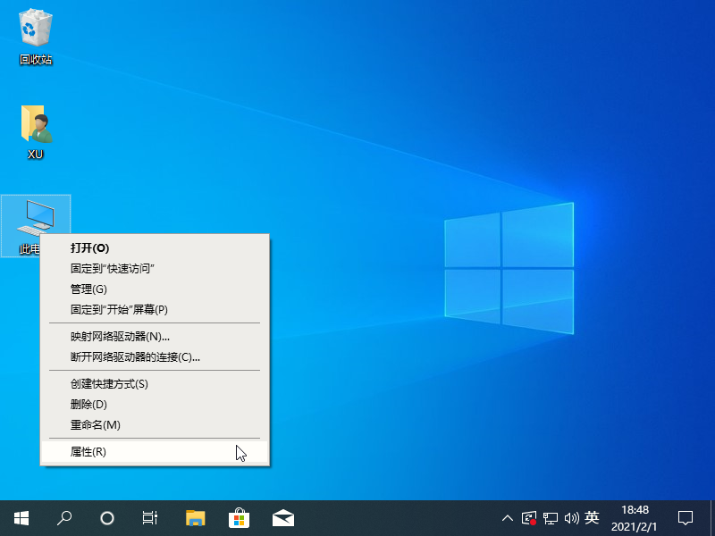Open the Mail app on taskbar

(x=283, y=517)
